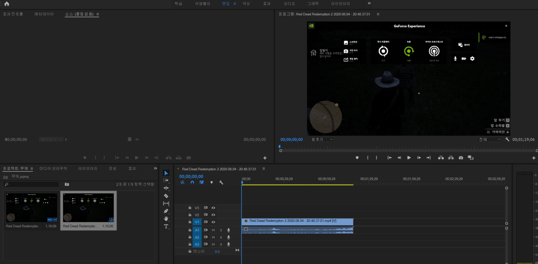
Task: Open timeline display settings wrench
Action: pyautogui.click(x=221, y=182)
